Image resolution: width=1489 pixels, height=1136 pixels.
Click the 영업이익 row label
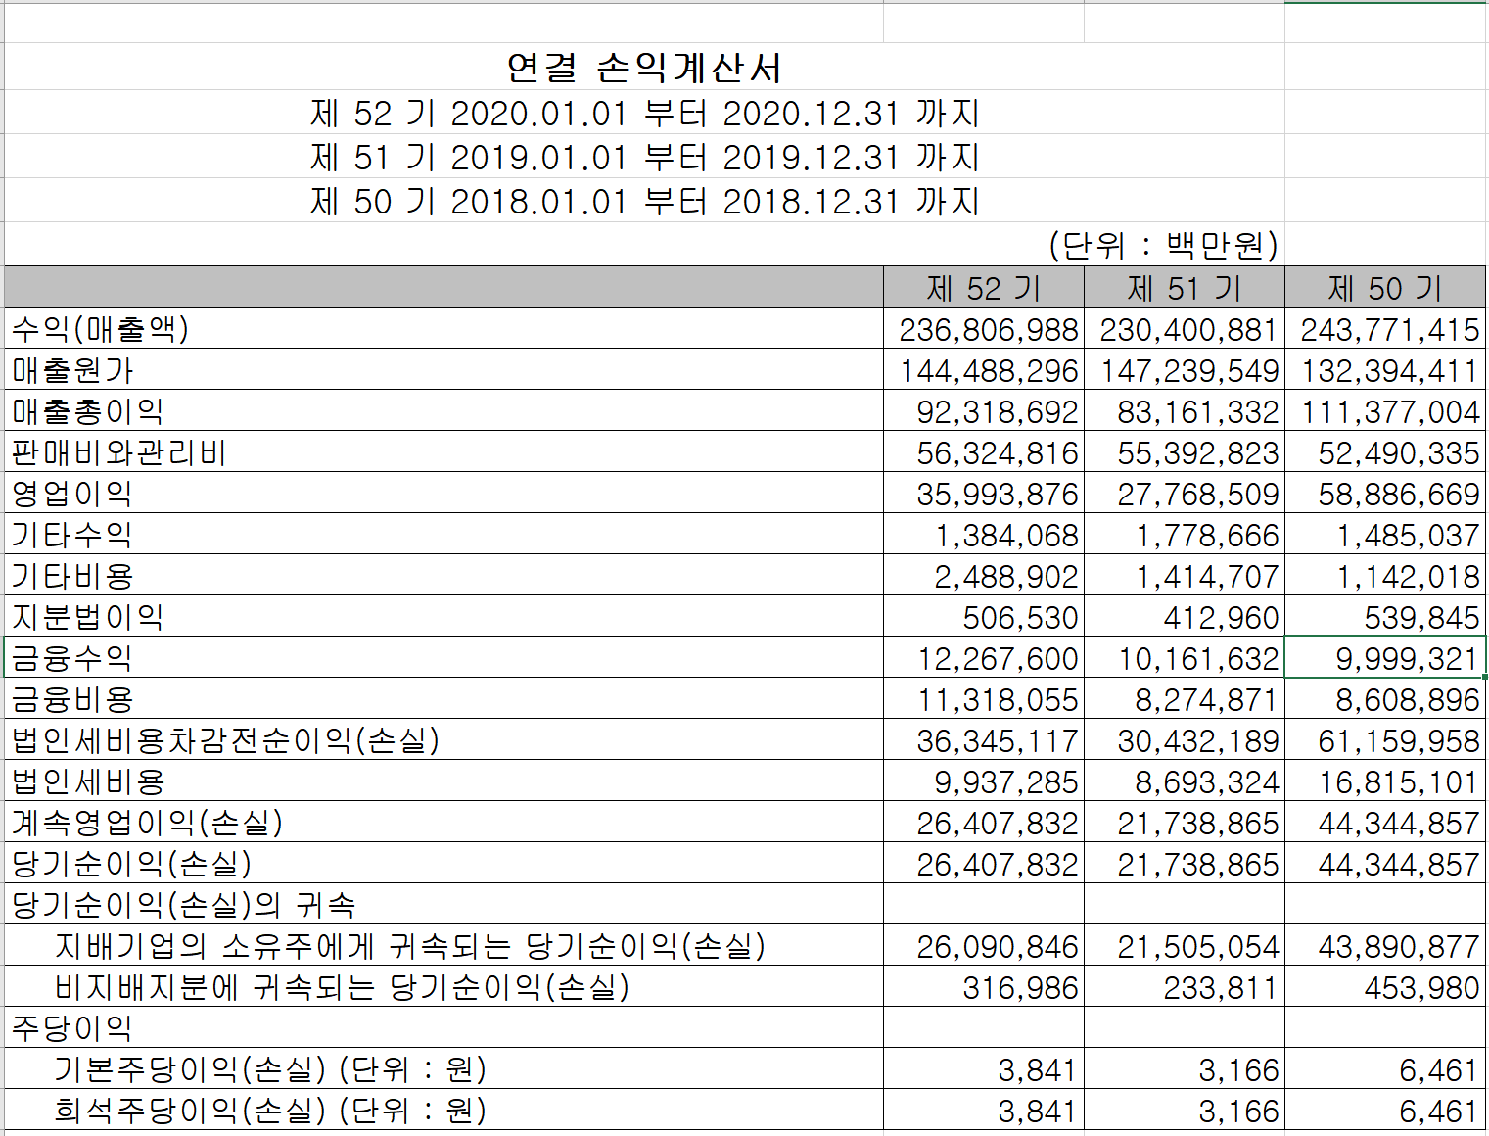point(72,494)
